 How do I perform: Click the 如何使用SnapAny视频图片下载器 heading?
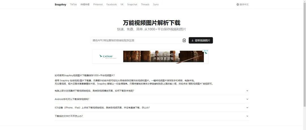pos(85,75)
